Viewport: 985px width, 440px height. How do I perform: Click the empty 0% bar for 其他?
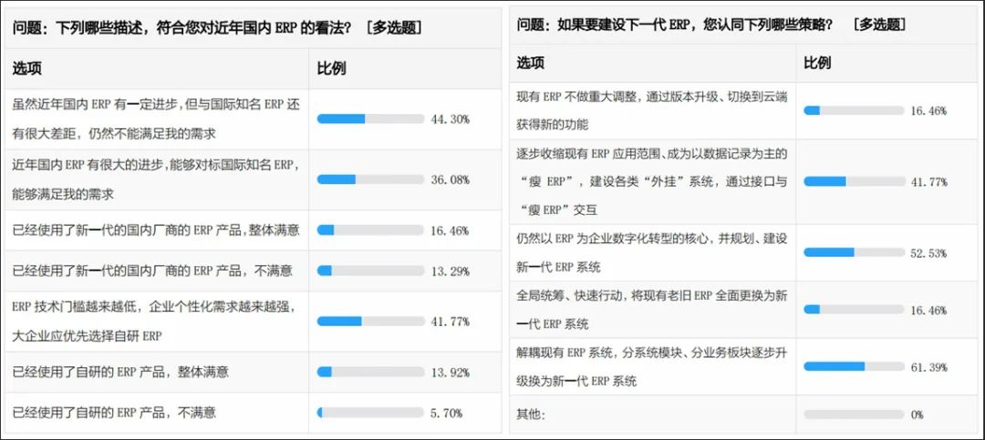854,414
